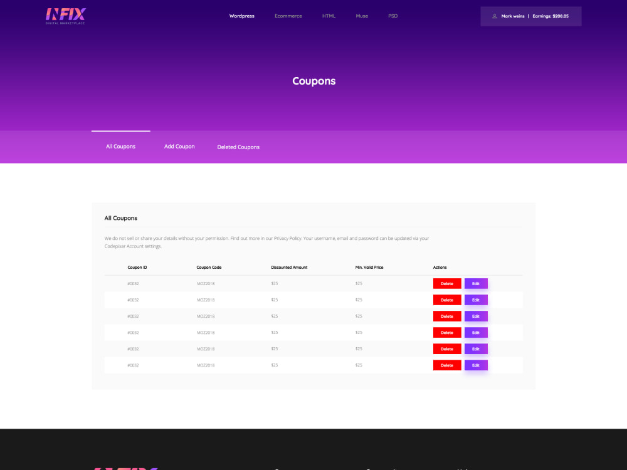The image size is (627, 470).
Task: Click the Coupon Code column header
Action: 209,268
